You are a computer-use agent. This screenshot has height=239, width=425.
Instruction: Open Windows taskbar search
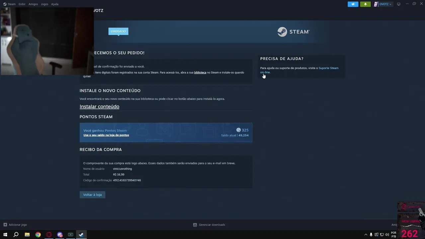(16, 235)
